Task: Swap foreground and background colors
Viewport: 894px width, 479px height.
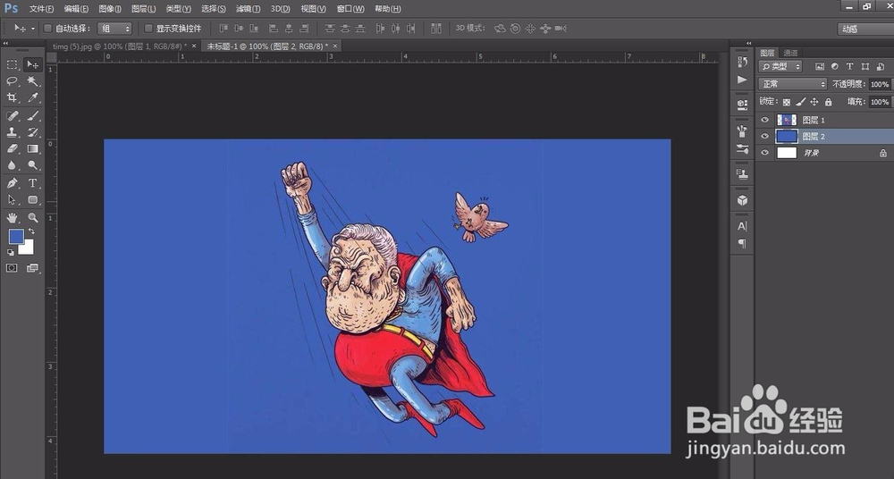Action: point(31,231)
